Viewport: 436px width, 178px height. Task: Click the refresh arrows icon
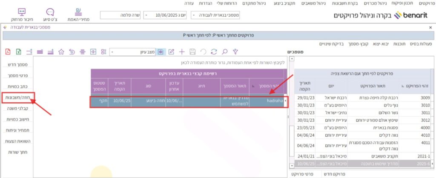(214, 52)
